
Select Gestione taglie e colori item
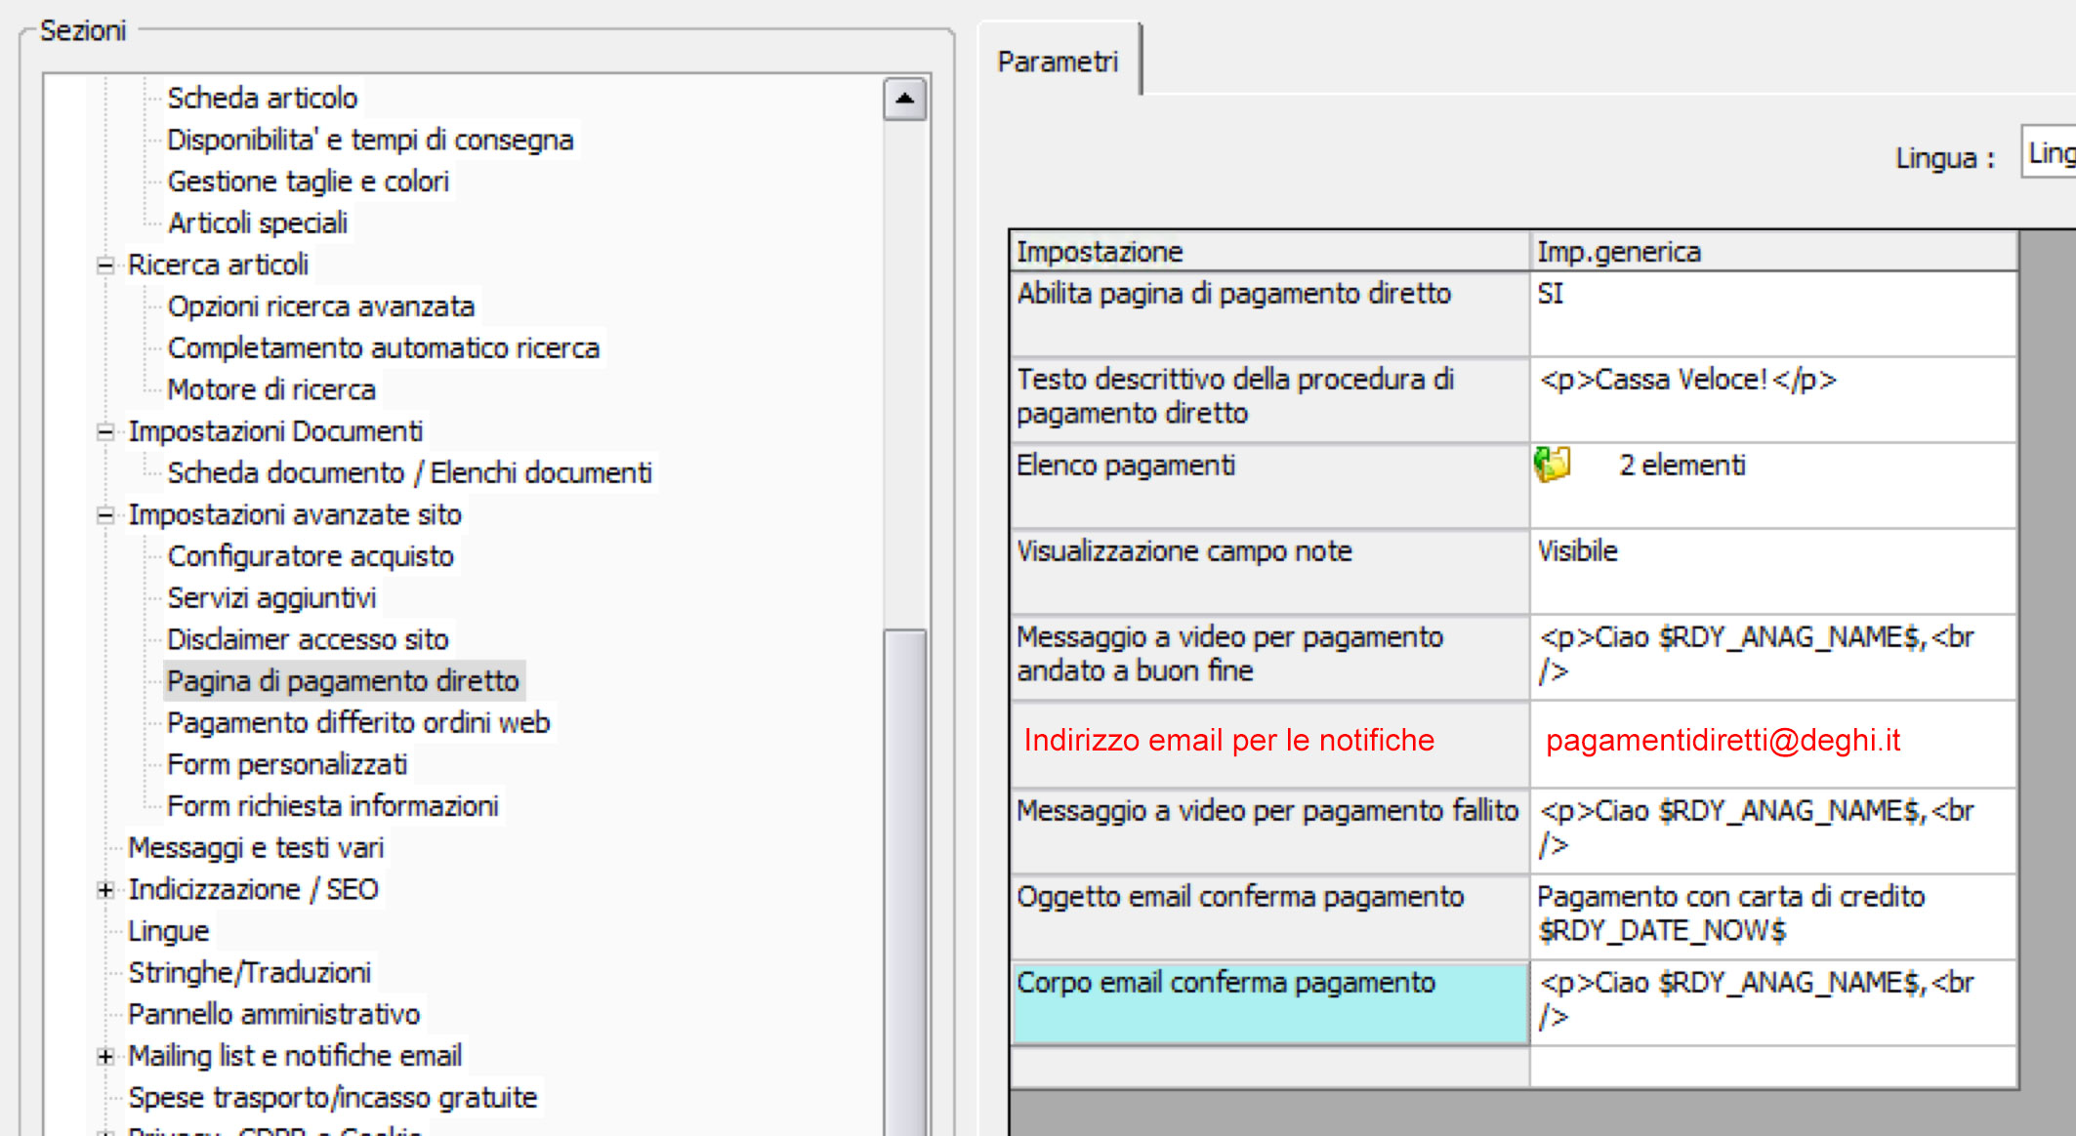click(x=308, y=182)
